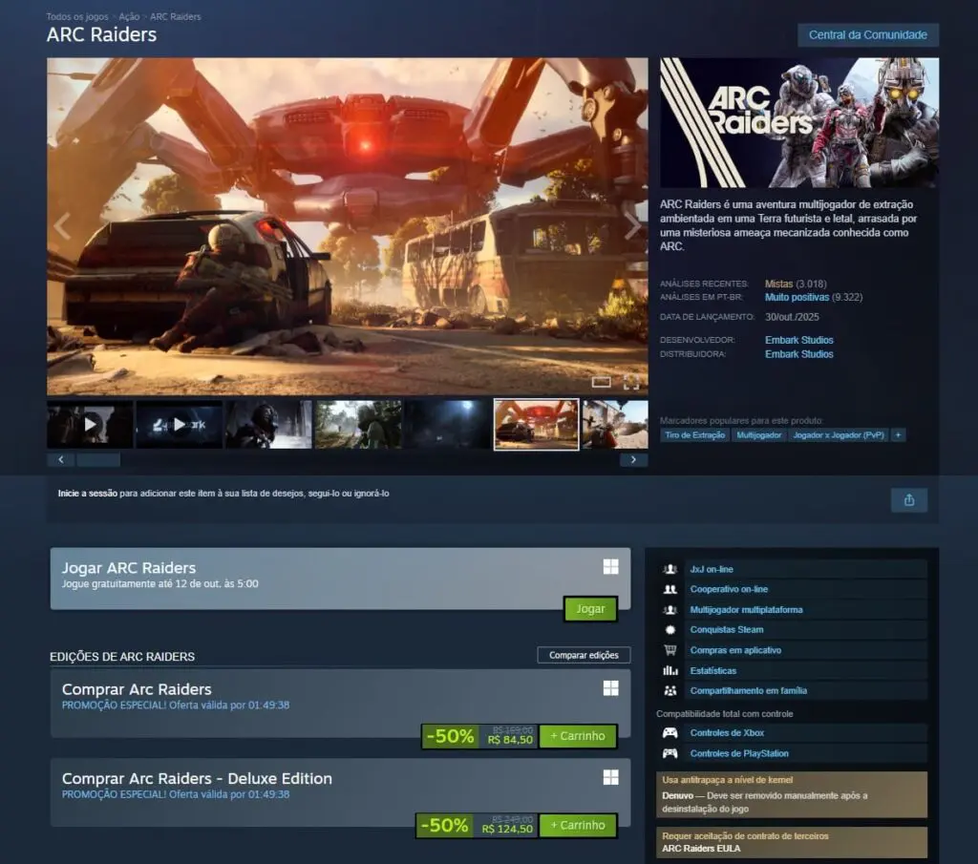Image resolution: width=978 pixels, height=864 pixels.
Task: Click the share icon button
Action: click(x=909, y=500)
